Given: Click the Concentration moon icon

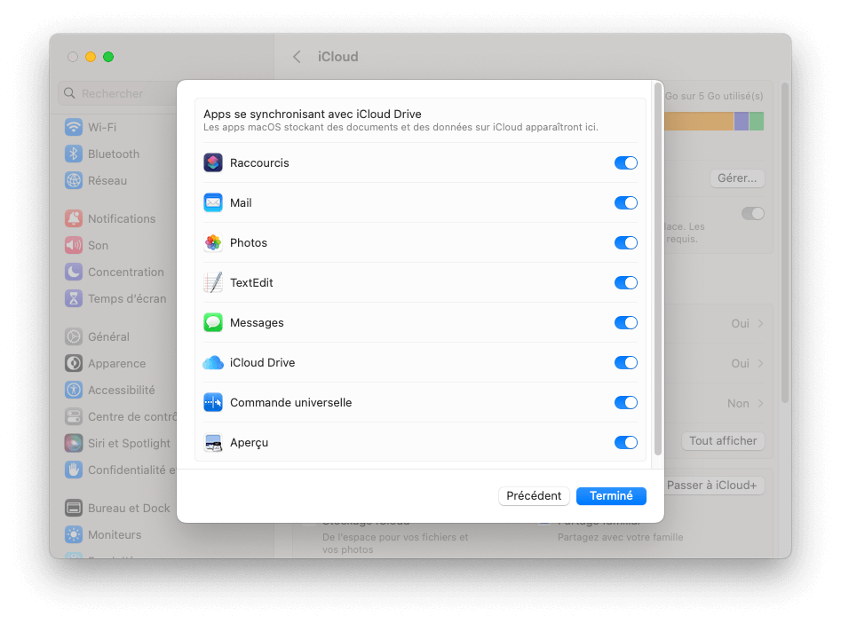Looking at the screenshot, I should tap(74, 272).
